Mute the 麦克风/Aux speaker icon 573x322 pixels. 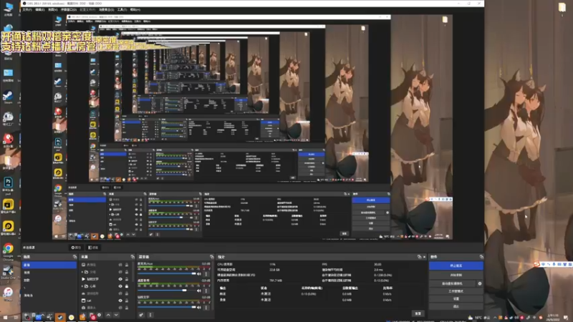pos(199,273)
